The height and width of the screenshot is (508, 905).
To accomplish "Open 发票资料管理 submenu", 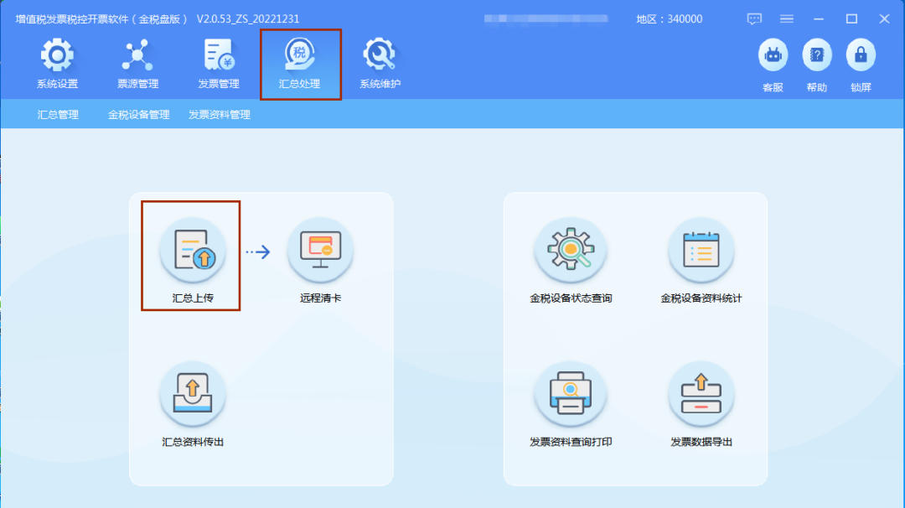I will coord(220,114).
